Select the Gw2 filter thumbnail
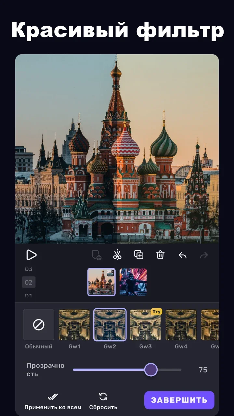Viewport: 234px width, 416px height. (110, 325)
